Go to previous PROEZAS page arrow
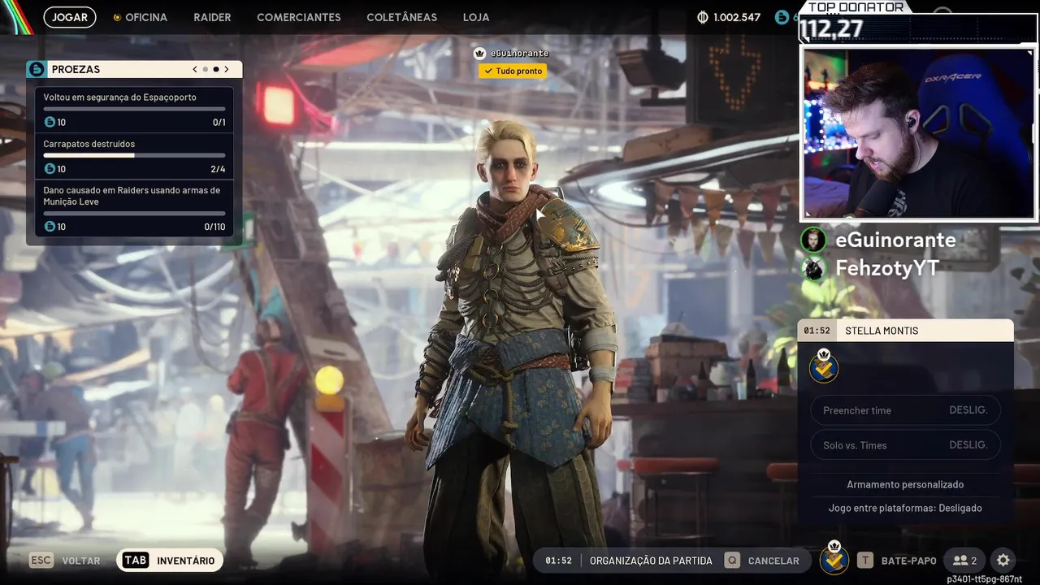The image size is (1040, 585). pyautogui.click(x=195, y=69)
